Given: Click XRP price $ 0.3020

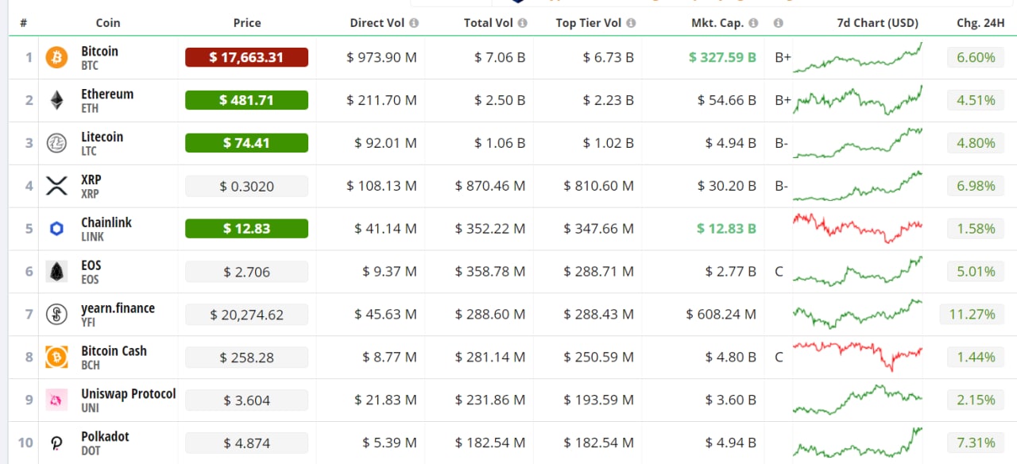Looking at the screenshot, I should tap(246, 186).
